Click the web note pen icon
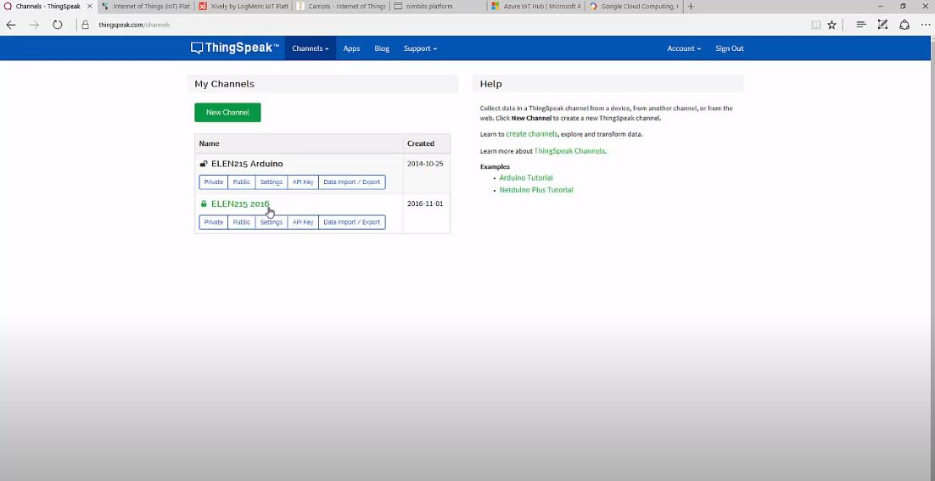 click(882, 25)
